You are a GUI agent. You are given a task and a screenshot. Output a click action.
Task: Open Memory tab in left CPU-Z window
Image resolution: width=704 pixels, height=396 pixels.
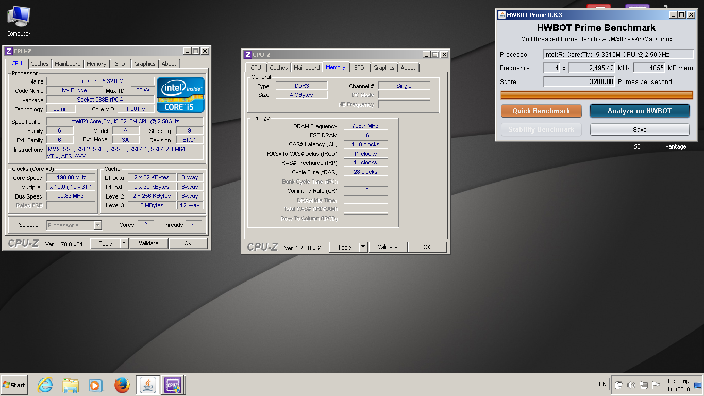96,64
